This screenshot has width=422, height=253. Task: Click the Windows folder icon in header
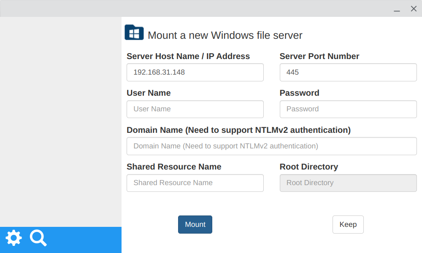[134, 32]
